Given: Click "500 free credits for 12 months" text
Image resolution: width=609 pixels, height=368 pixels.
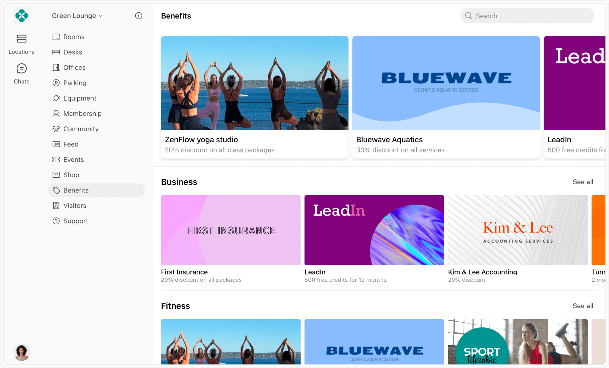Looking at the screenshot, I should pos(345,280).
